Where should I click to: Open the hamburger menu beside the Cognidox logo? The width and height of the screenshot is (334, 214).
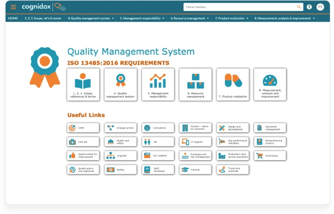(x=13, y=7)
